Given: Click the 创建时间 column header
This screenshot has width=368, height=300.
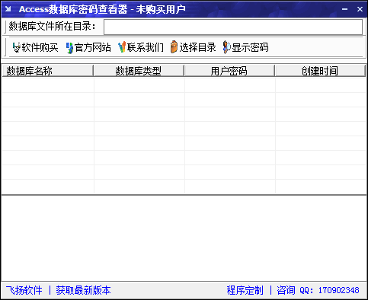Looking at the screenshot, I should tap(320, 71).
